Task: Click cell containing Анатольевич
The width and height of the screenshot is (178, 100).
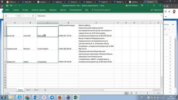Action: click(48, 44)
